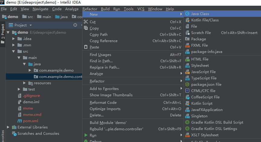Open the File menu
The image size is (261, 142).
[x=4, y=9]
